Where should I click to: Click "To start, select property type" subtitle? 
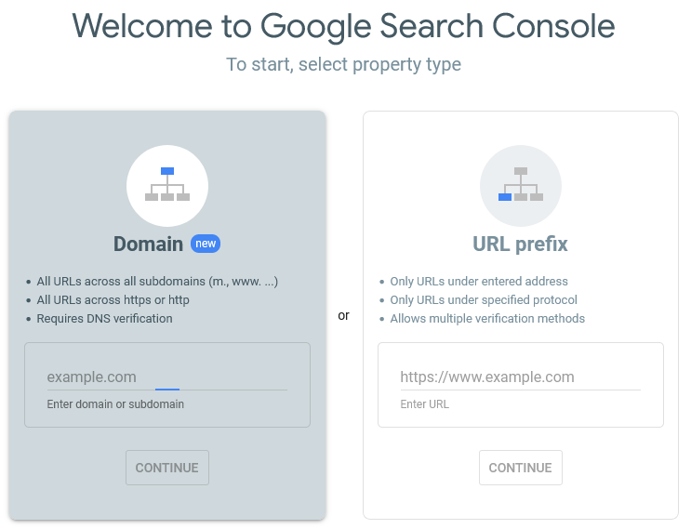344,65
